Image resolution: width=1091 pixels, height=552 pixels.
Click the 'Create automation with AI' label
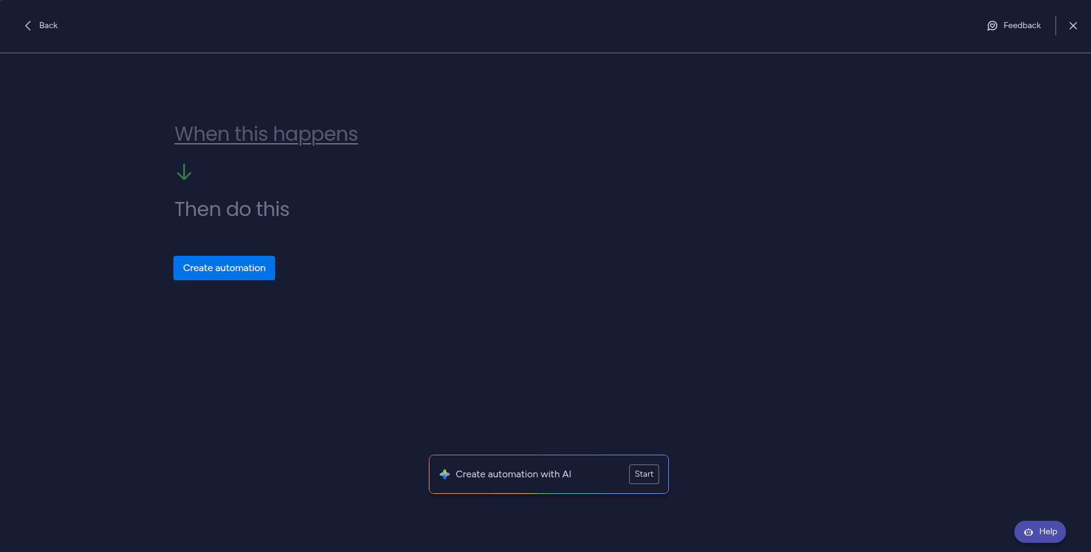tap(513, 474)
